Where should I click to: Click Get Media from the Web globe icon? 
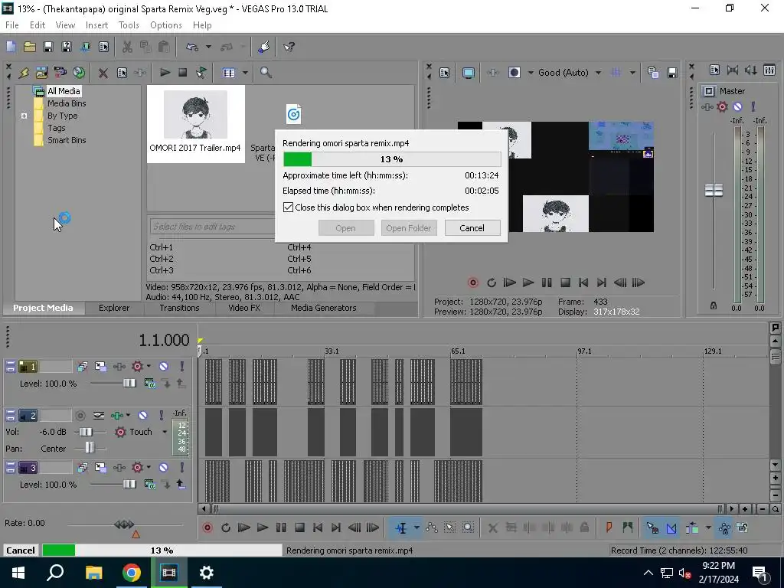click(x=79, y=73)
